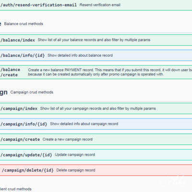192x192 pixels.
Task: Click 'Update campaign record' description
Action: pyautogui.click(x=75, y=155)
